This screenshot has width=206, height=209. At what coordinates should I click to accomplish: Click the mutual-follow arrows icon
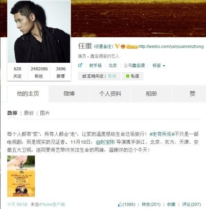(x=84, y=76)
